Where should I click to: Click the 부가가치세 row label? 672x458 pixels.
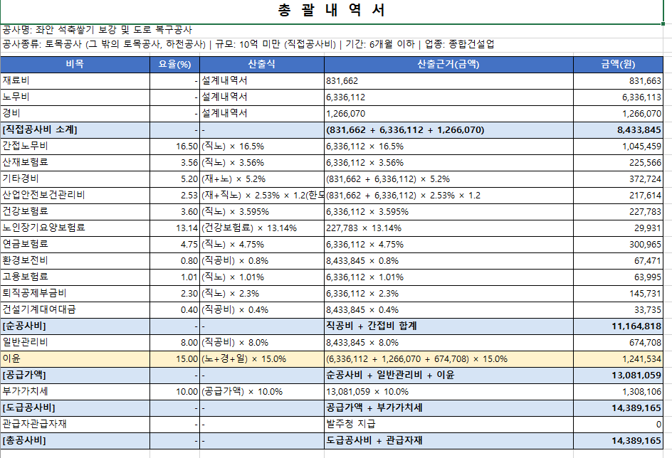75,391
